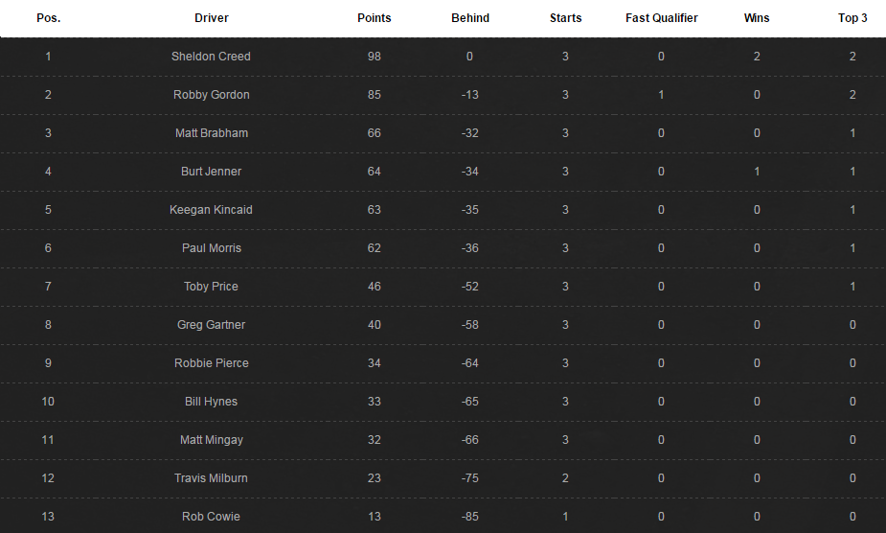Open Travis Milburn's entry
886x533 pixels.
(x=211, y=478)
